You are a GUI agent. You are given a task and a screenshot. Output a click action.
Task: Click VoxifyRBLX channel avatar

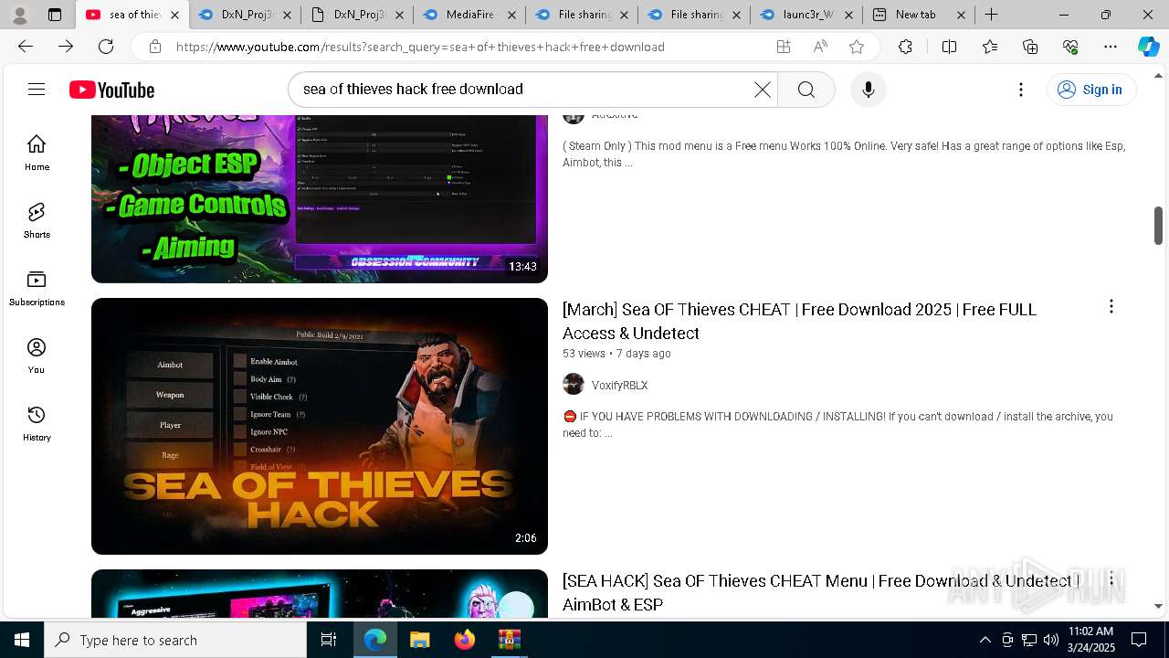574,384
